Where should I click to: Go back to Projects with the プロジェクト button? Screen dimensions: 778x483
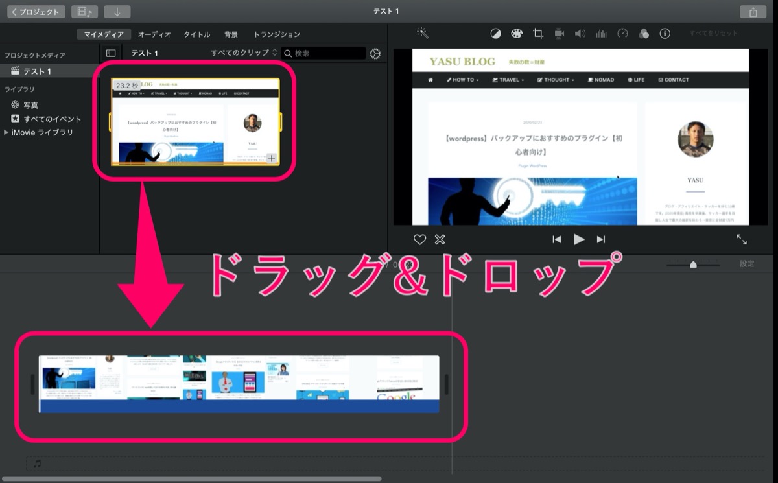36,12
